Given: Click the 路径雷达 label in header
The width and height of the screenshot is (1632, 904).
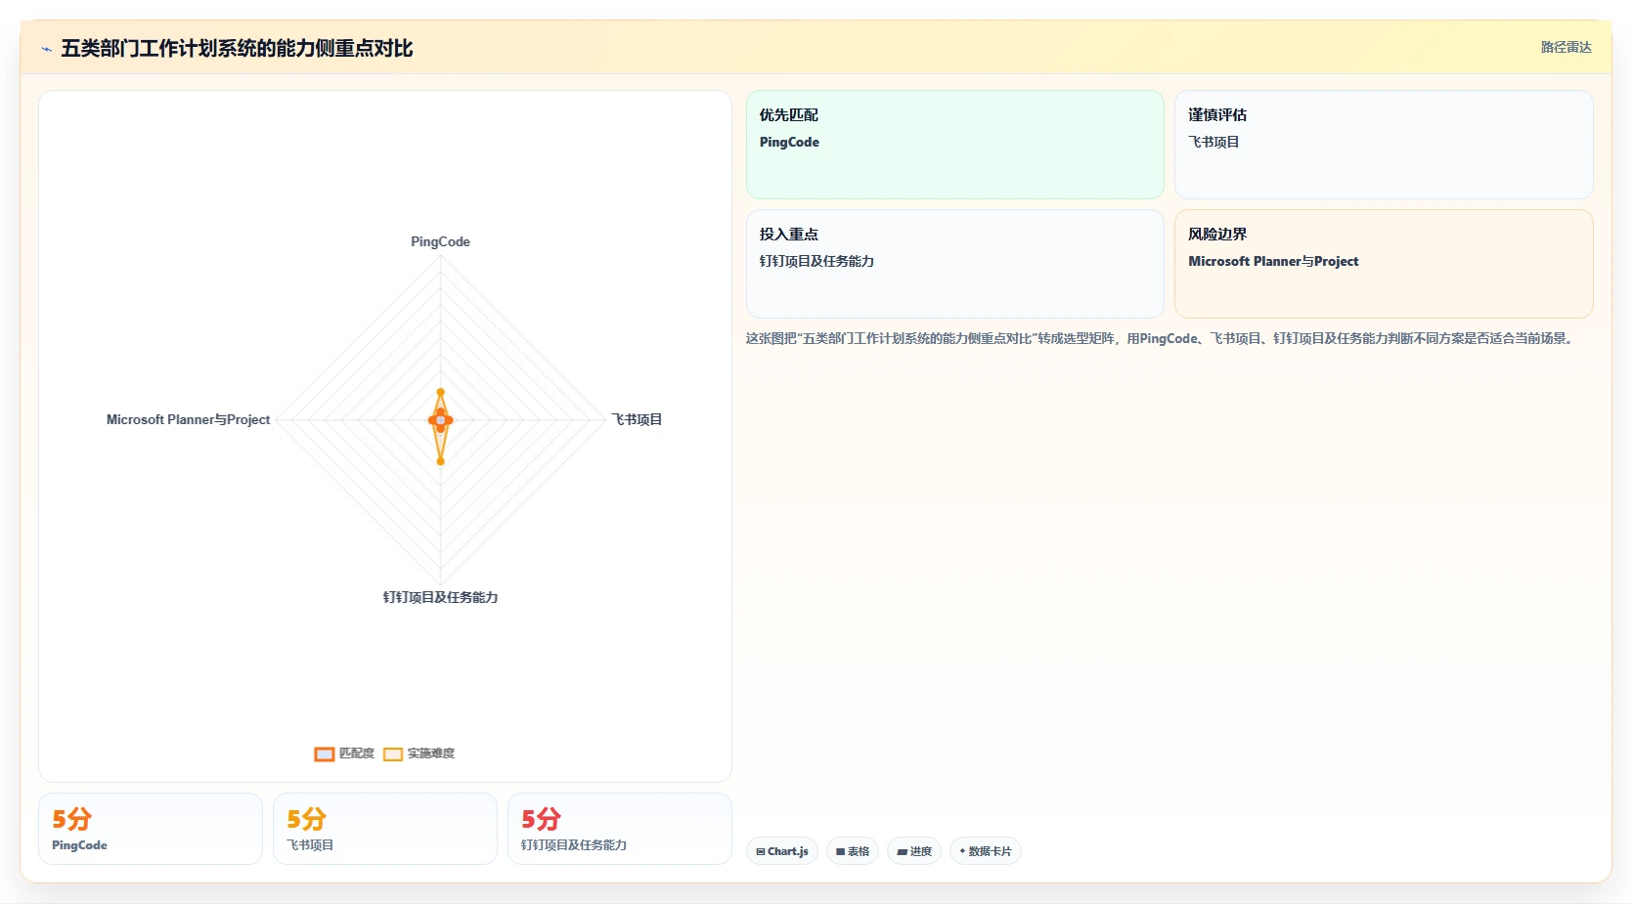Looking at the screenshot, I should [x=1566, y=47].
